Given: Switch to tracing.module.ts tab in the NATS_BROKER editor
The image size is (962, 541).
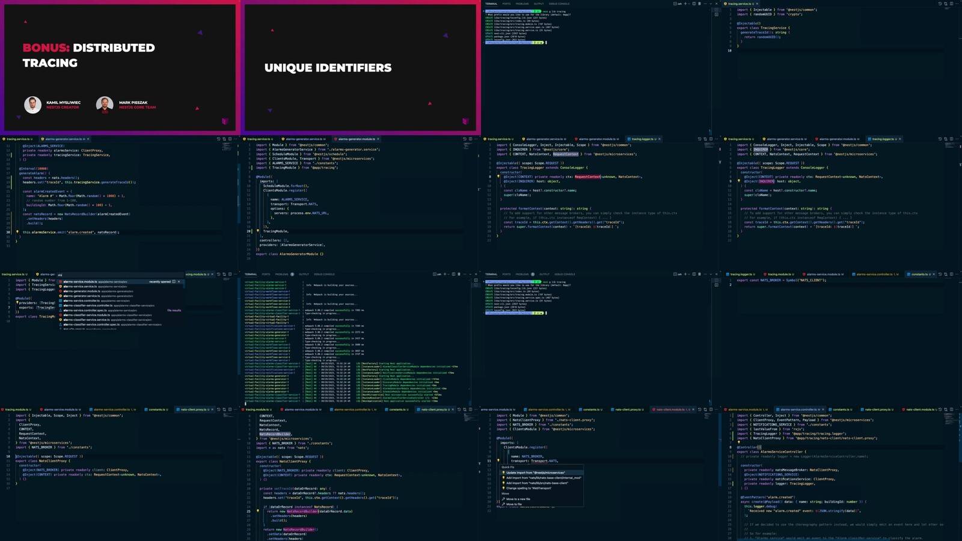Looking at the screenshot, I should point(779,274).
